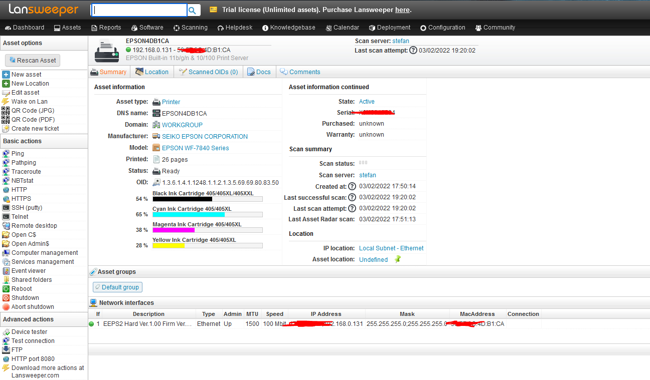Image resolution: width=650 pixels, height=380 pixels.
Task: Open the Printer asset type link
Action: 171,102
